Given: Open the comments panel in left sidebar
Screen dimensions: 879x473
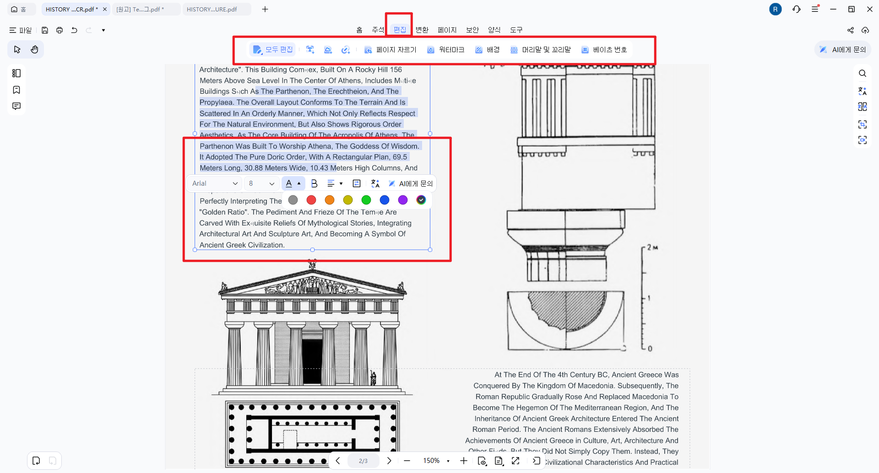Looking at the screenshot, I should (x=16, y=106).
